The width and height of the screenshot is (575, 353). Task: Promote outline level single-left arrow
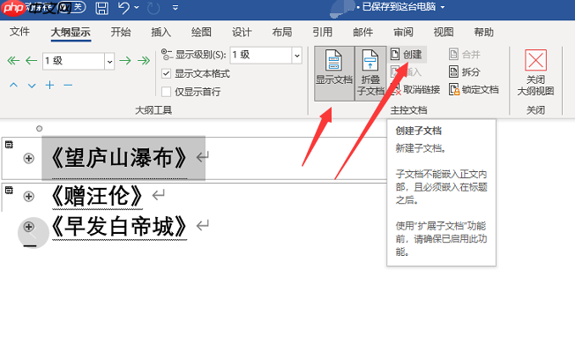pos(31,61)
